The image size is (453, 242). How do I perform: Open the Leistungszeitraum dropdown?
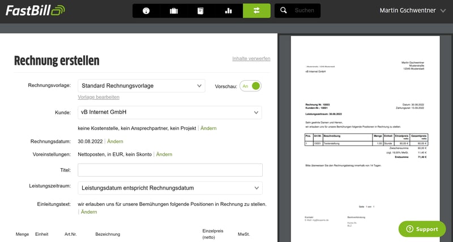point(170,188)
